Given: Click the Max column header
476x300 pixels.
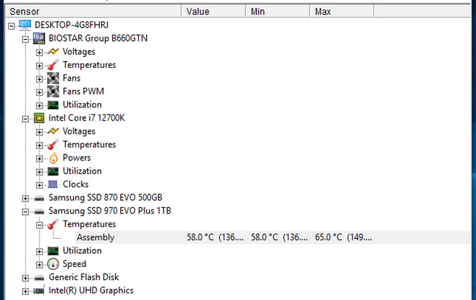Looking at the screenshot, I should 342,12.
